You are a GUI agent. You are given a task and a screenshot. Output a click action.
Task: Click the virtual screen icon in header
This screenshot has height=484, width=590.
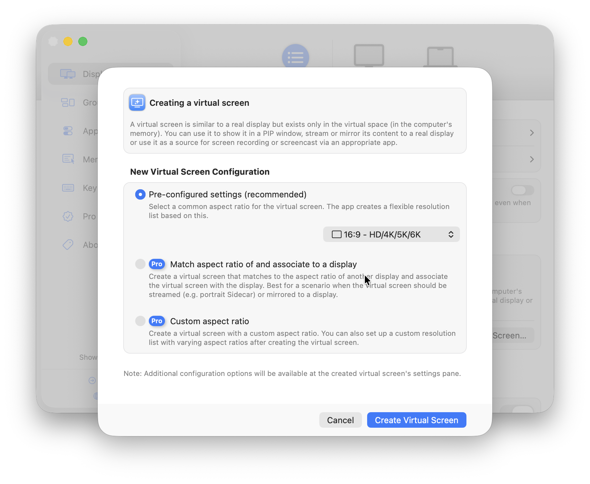click(x=137, y=103)
